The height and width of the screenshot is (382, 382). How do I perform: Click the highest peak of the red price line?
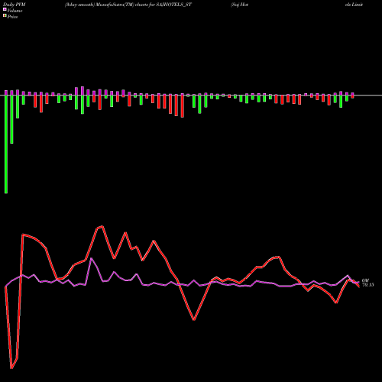click(x=102, y=226)
